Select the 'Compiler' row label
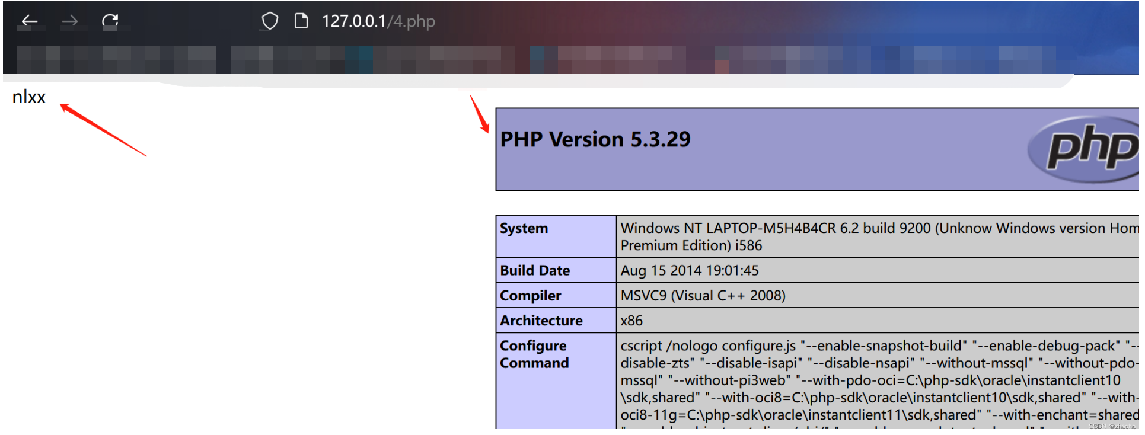 pyautogui.click(x=530, y=295)
